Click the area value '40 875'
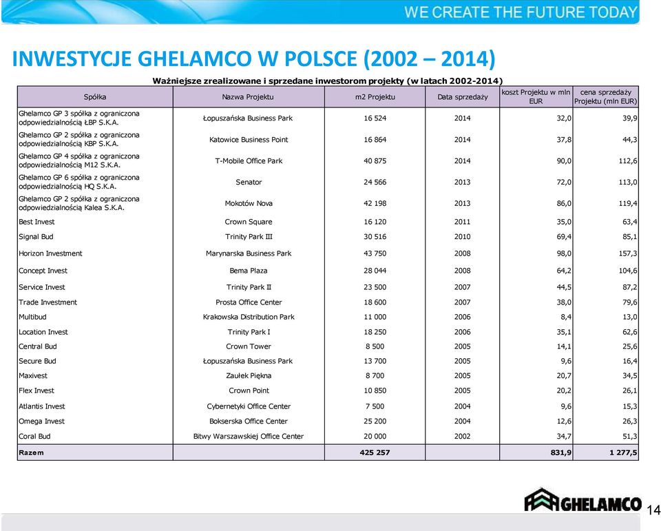 tap(375, 160)
